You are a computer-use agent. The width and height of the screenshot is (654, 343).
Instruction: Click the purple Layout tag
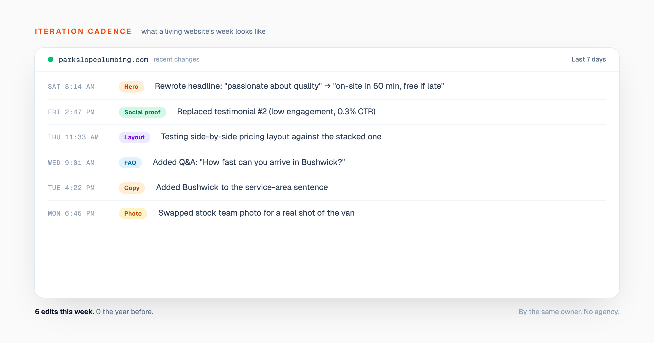pos(134,137)
